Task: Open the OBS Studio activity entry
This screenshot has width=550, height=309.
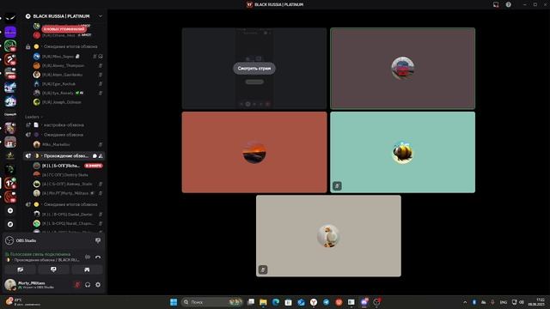Action: pos(26,240)
